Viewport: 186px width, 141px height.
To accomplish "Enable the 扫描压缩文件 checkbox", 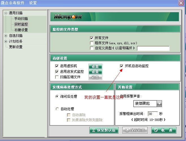I will tap(57, 77).
